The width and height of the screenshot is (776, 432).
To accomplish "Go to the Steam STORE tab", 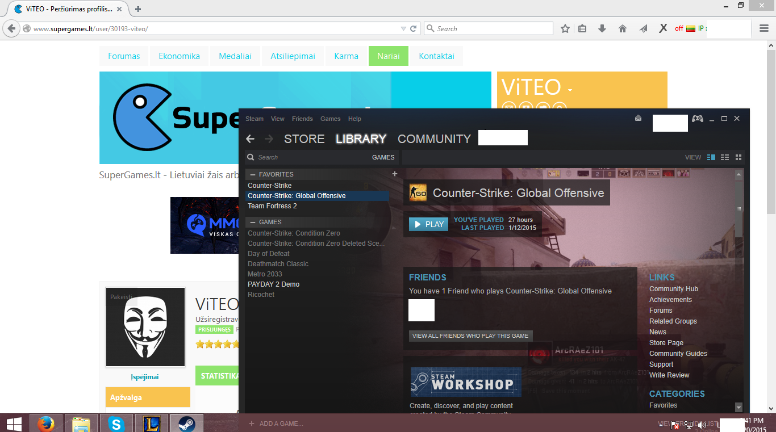I will [x=304, y=139].
